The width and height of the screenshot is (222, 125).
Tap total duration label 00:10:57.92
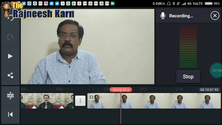209,90
